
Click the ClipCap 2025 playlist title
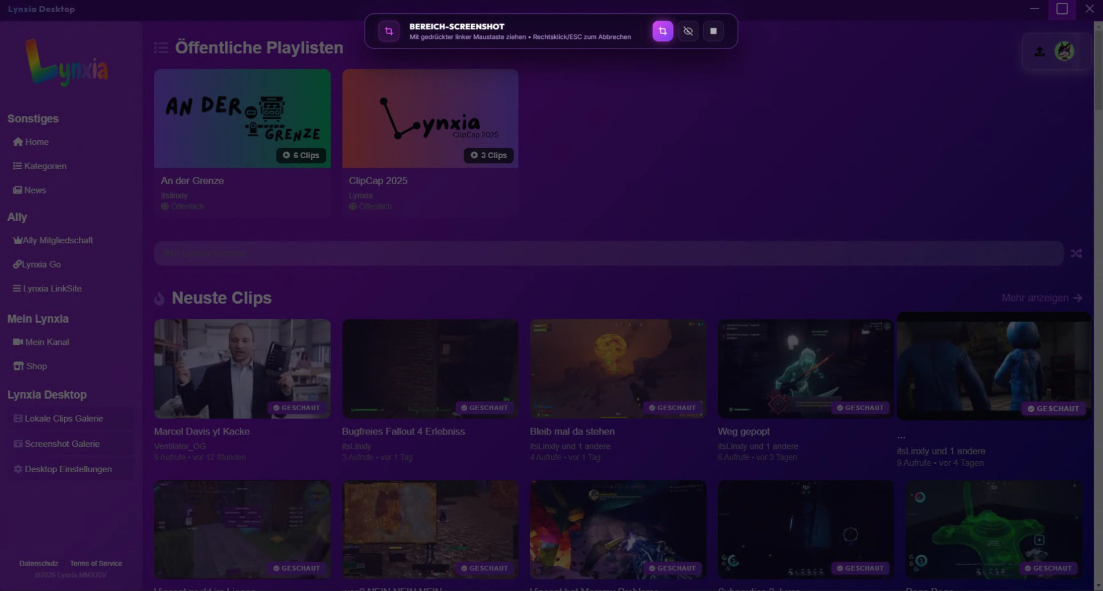[378, 181]
